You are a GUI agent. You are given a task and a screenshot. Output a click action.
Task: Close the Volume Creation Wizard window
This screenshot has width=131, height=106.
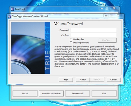tap(118, 15)
